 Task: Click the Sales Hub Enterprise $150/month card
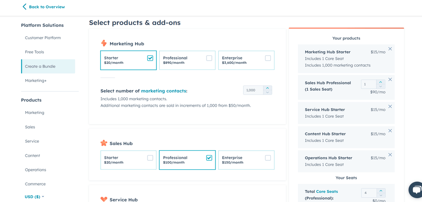pos(246,160)
